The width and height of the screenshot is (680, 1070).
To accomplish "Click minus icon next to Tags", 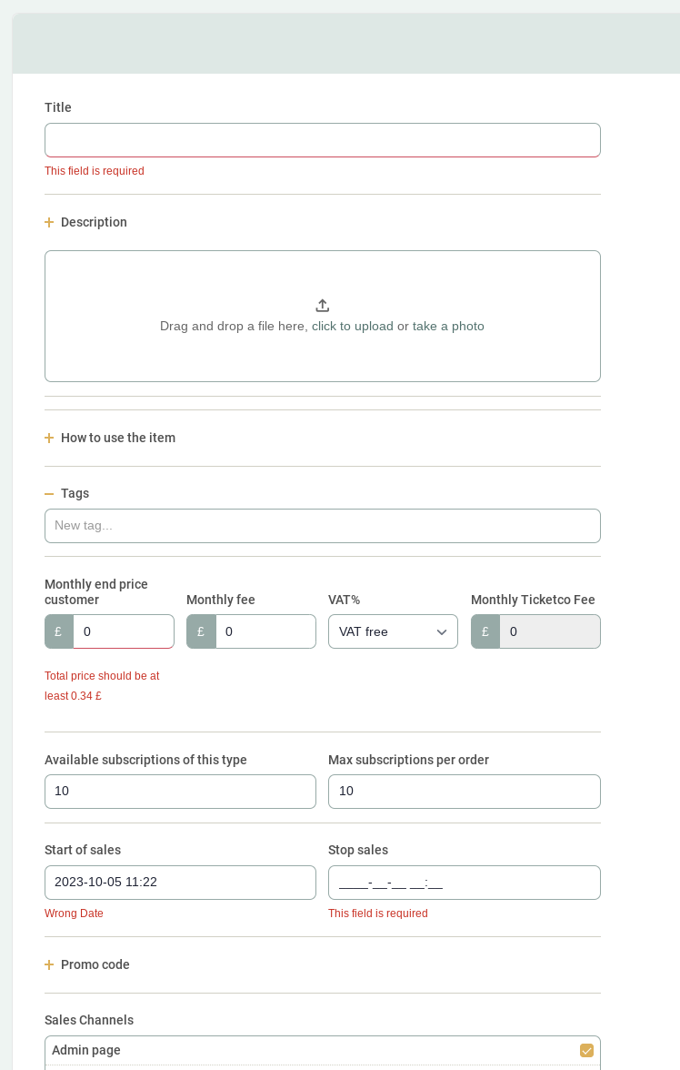I will (49, 493).
